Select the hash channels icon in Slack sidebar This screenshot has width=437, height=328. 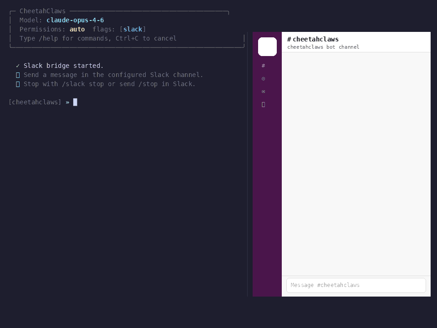[264, 66]
